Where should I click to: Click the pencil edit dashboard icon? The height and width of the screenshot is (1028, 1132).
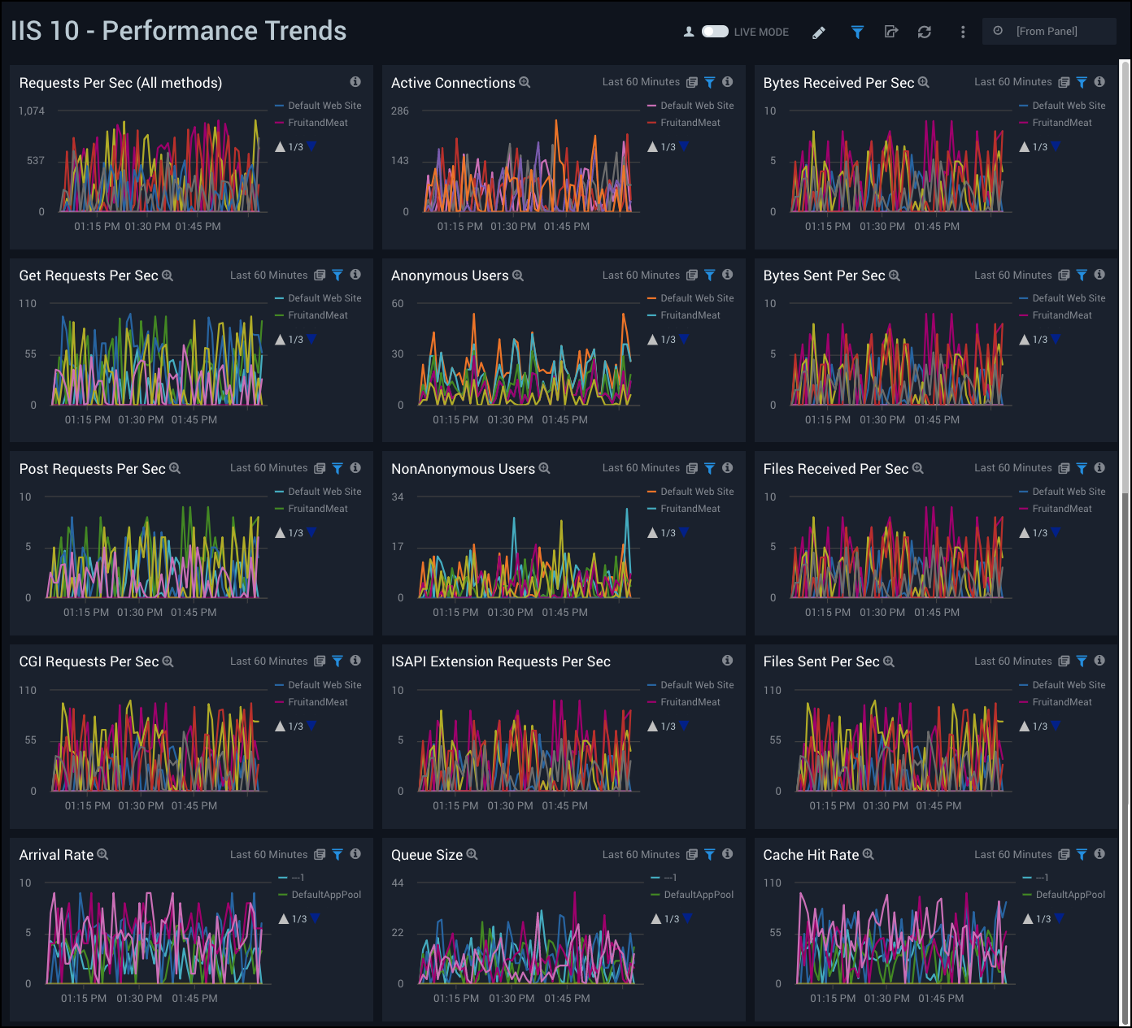click(x=819, y=33)
